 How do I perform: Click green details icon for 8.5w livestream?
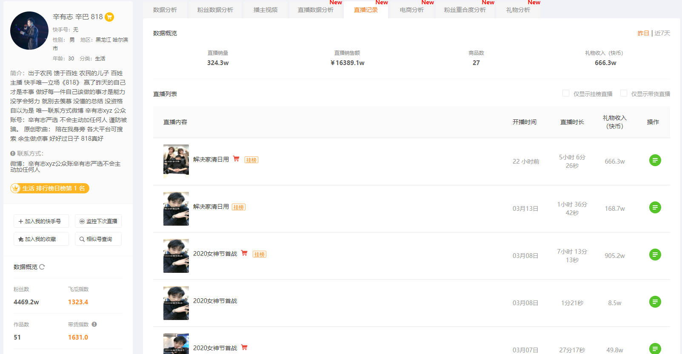(655, 302)
